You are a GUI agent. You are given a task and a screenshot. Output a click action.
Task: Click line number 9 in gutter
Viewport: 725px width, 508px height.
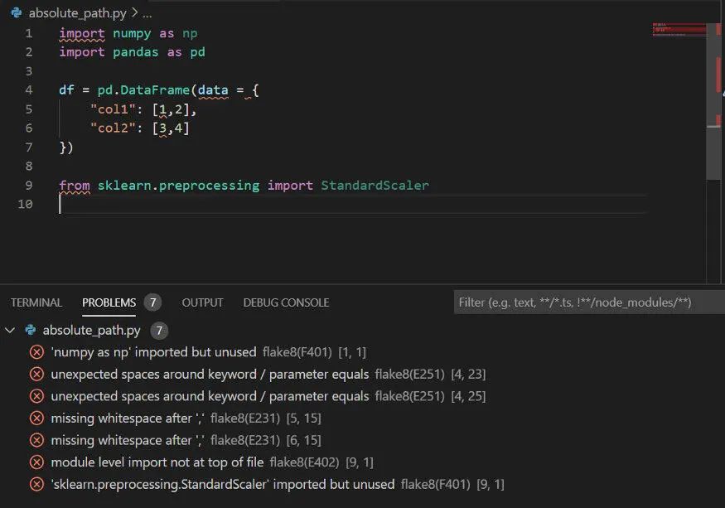pyautogui.click(x=29, y=185)
